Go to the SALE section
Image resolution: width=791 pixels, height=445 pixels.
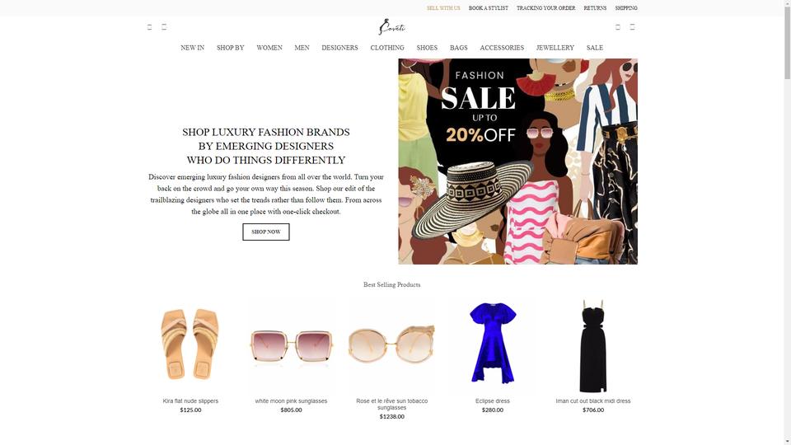[x=594, y=48]
